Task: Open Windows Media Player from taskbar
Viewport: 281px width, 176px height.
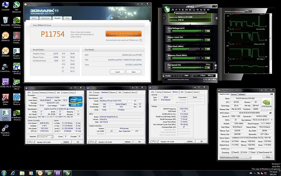Action: (31, 173)
